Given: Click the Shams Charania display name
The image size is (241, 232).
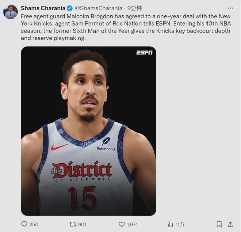Looking at the screenshot, I should [43, 8].
